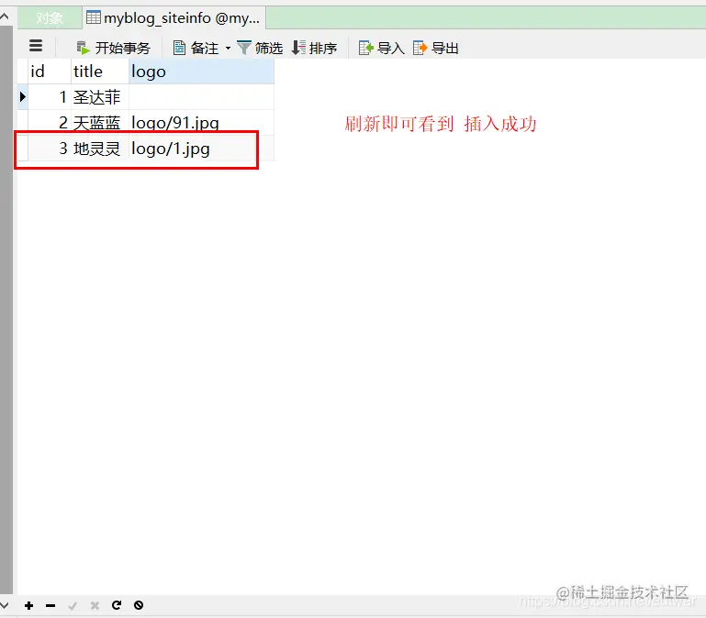Screen dimensions: 706x618
Task: Select id cell with value 2
Action: (50, 122)
